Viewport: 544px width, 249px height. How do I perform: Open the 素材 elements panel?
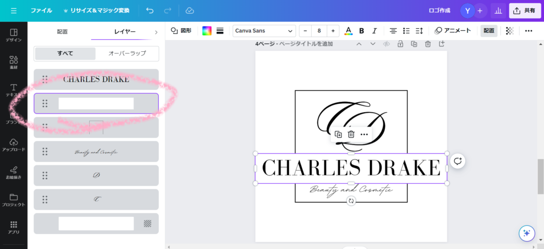[13, 63]
